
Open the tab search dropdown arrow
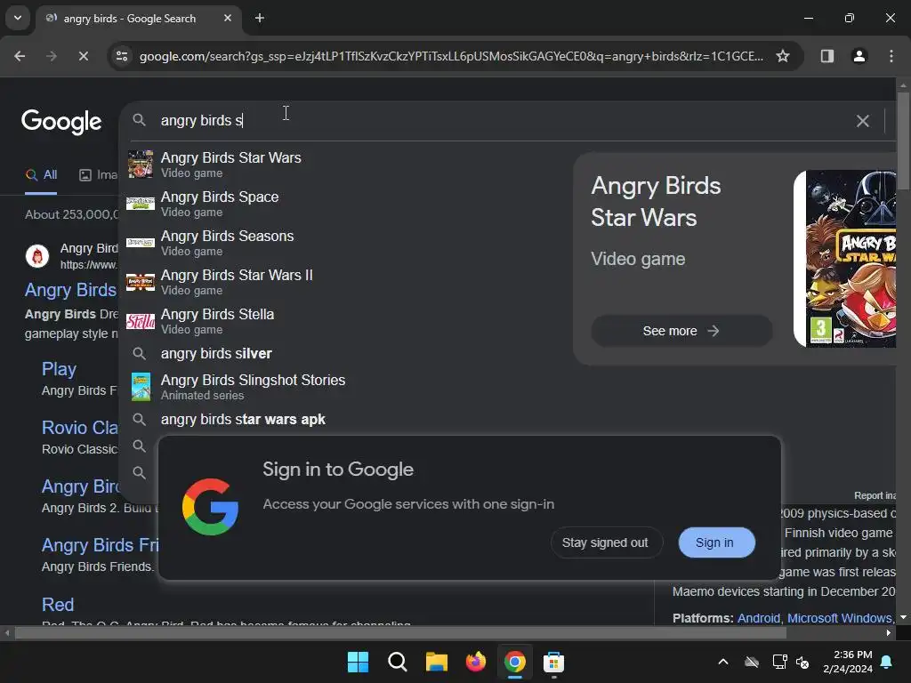[x=18, y=18]
